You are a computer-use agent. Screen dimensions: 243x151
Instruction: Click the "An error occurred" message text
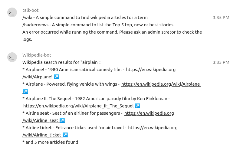tap(112, 32)
